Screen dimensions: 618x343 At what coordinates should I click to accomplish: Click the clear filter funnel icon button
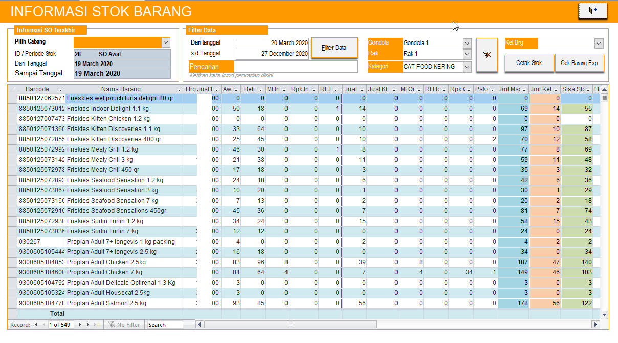tap(487, 55)
